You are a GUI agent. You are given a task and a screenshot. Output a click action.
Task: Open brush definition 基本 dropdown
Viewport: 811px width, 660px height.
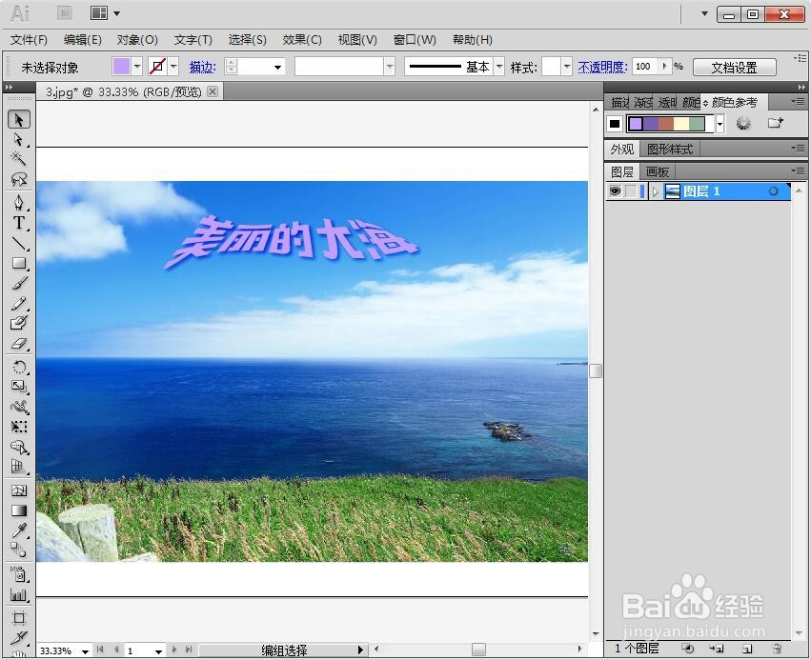pos(499,66)
